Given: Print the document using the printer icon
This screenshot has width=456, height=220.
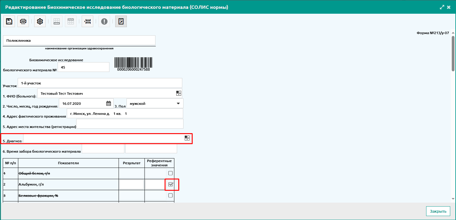Looking at the screenshot, I should point(23,21).
